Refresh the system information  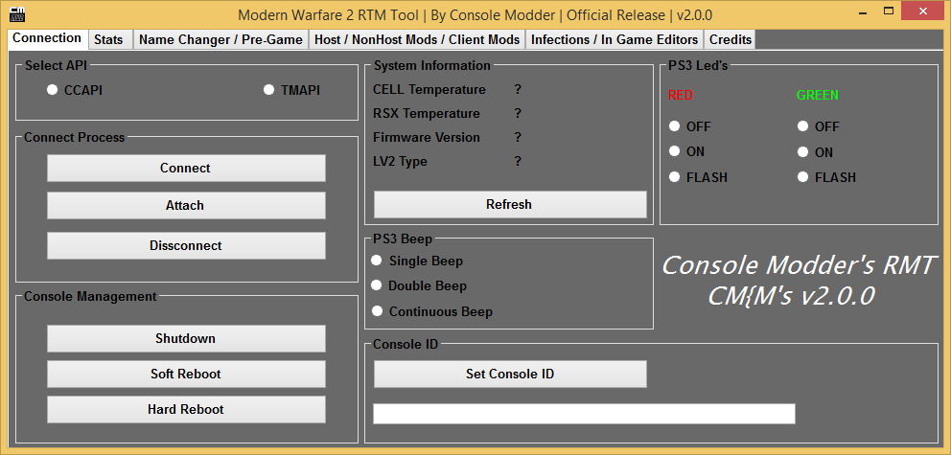[x=509, y=204]
